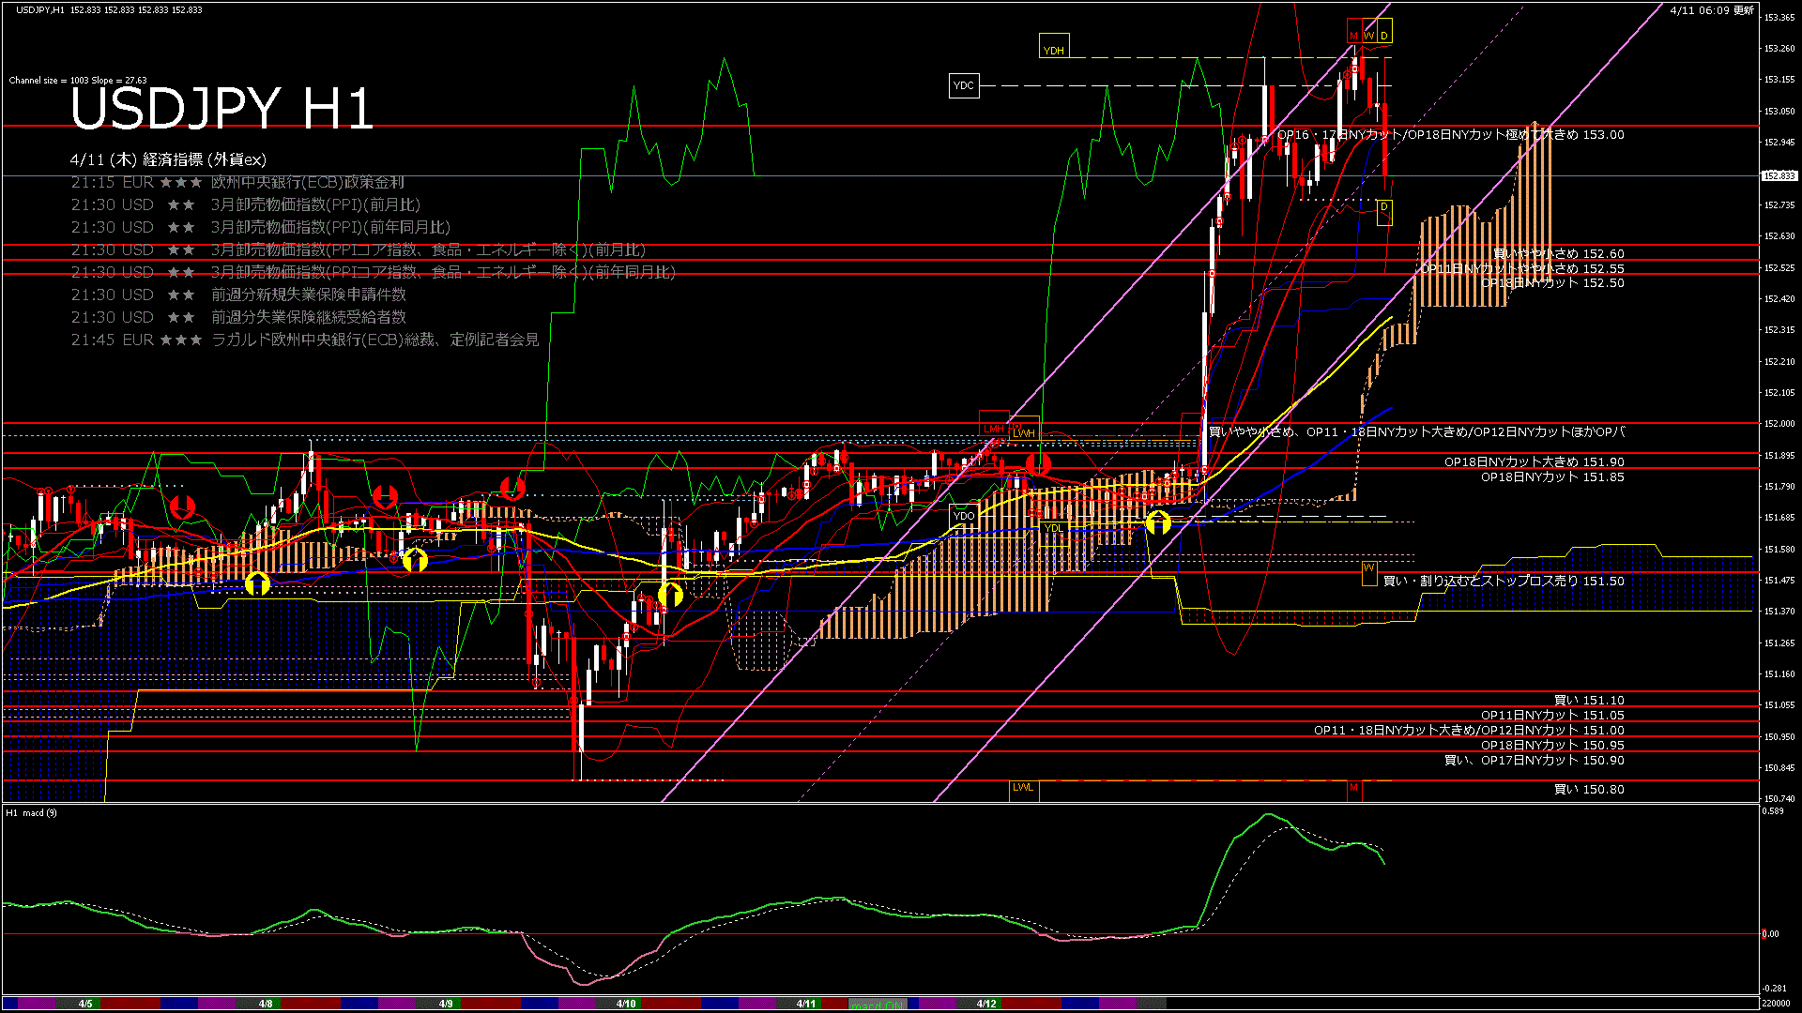The height and width of the screenshot is (1013, 1802).
Task: Click the 21:30 USD PPI (前年同月比) row
Action: (261, 227)
